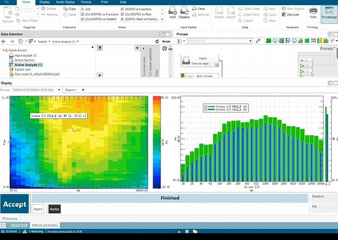Select Active Section in tree
The image size is (338, 240).
(x=22, y=60)
